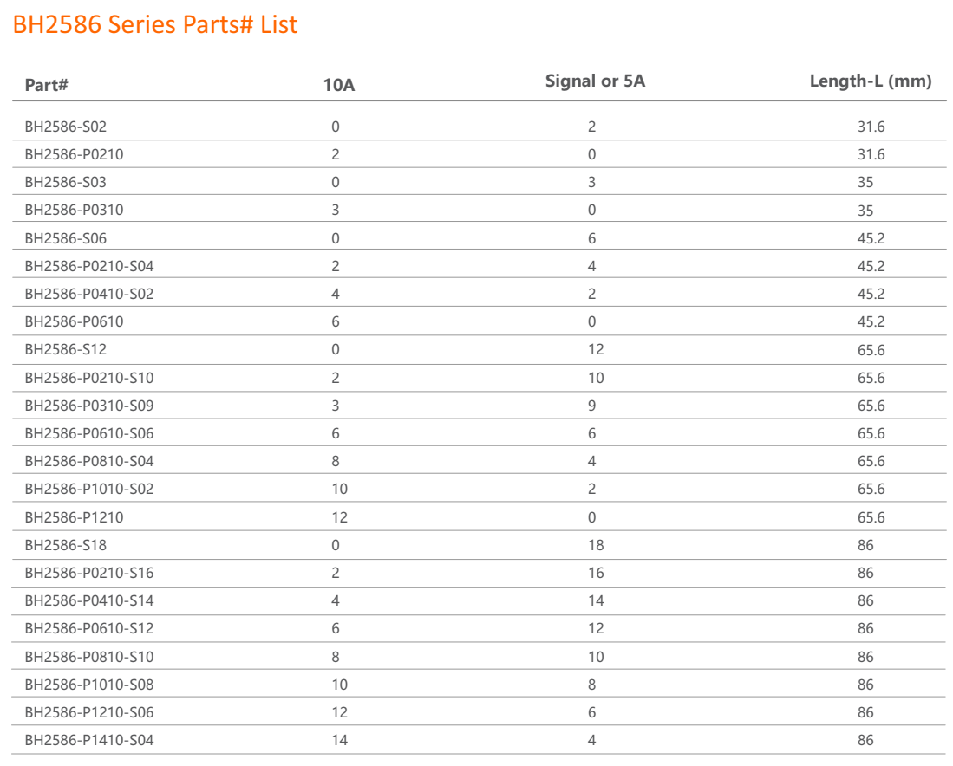953x766 pixels.
Task: Click part BH2586-P0410-S02
Action: [89, 294]
